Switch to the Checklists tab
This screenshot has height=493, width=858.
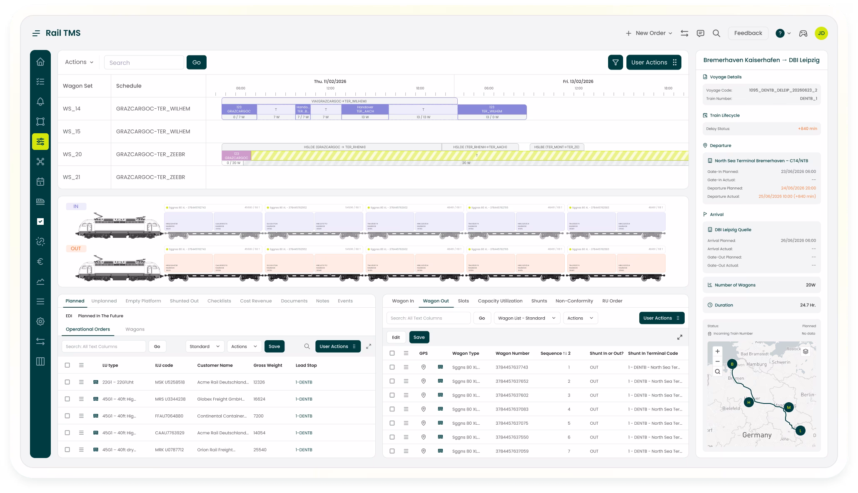219,301
